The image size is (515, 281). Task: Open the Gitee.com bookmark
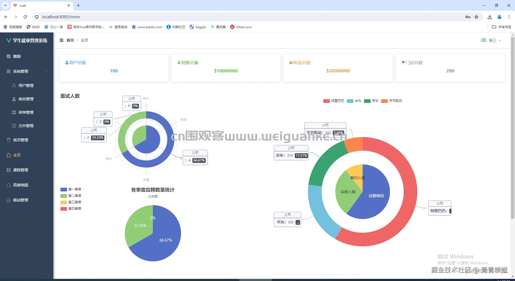[241, 27]
